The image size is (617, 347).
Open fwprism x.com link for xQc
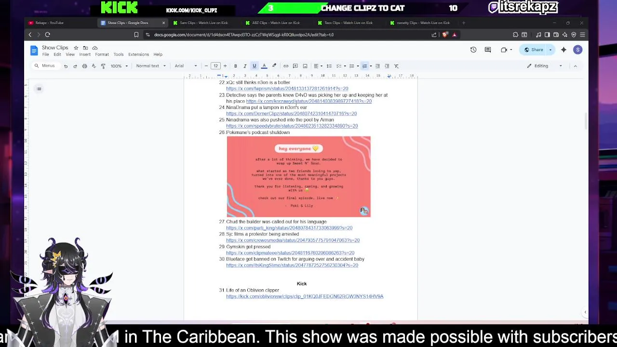pos(287,89)
